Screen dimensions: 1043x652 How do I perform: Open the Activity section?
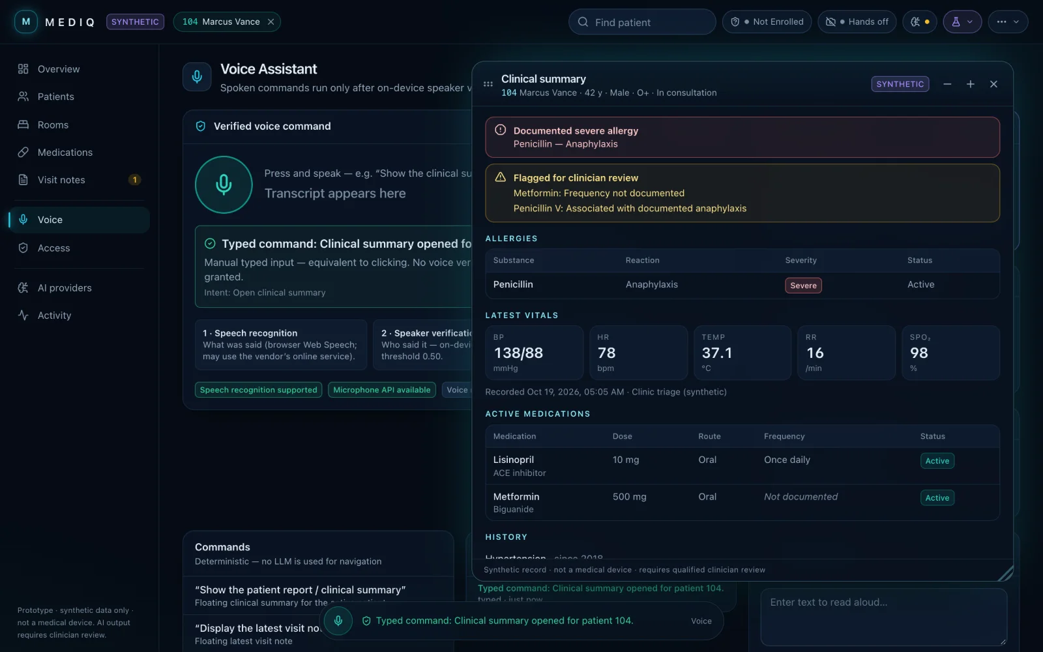tap(79, 315)
